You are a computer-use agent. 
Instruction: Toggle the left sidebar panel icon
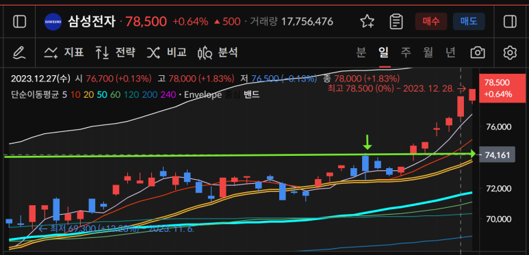pyautogui.click(x=20, y=22)
